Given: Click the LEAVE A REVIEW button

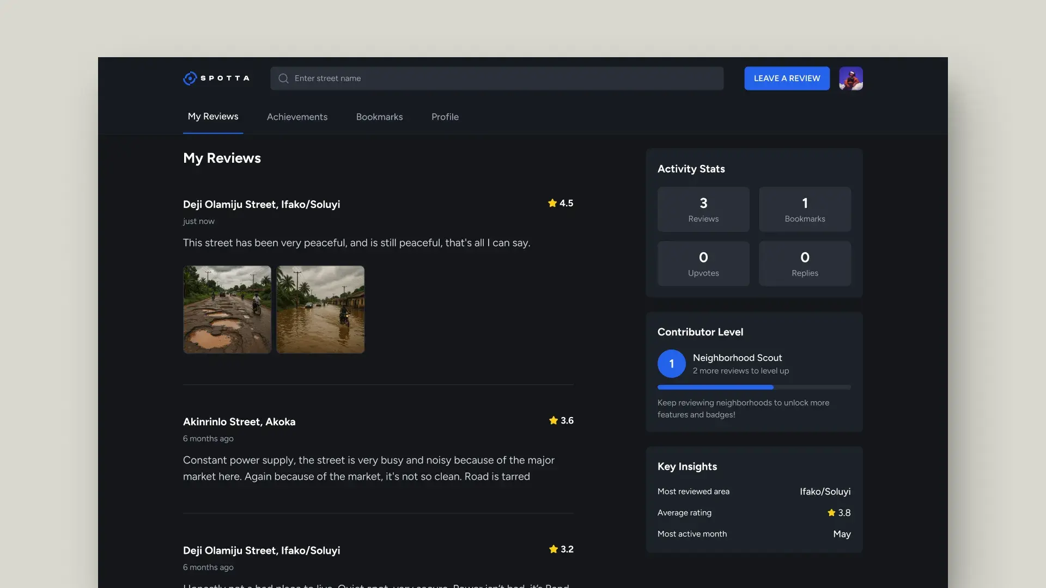Looking at the screenshot, I should click(x=787, y=78).
